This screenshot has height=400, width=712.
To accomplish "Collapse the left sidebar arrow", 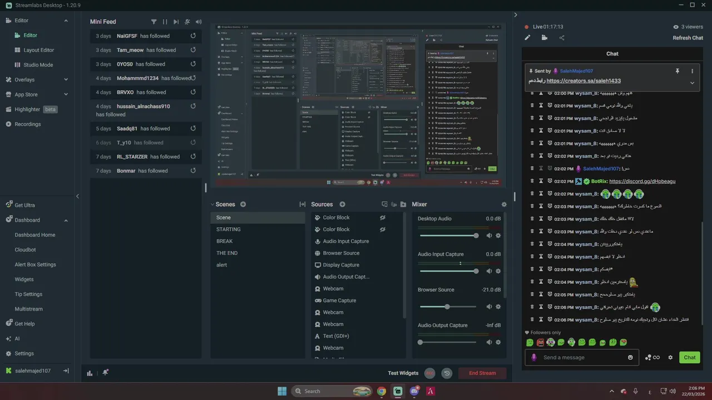I will (x=77, y=196).
